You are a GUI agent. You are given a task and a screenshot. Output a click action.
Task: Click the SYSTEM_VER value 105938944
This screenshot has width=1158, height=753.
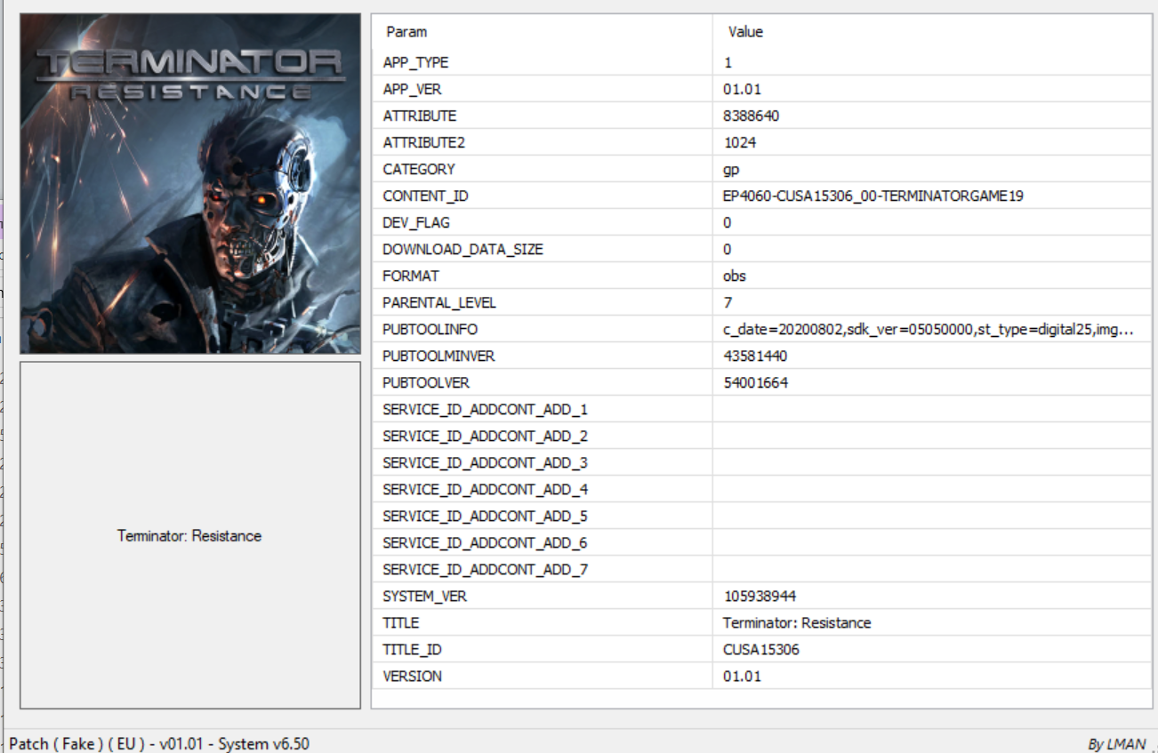coord(760,597)
